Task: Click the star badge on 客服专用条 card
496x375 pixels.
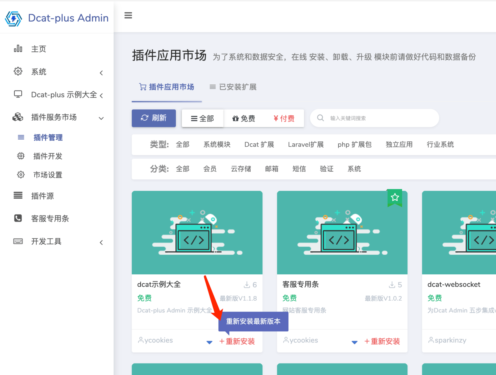Action: click(x=395, y=198)
